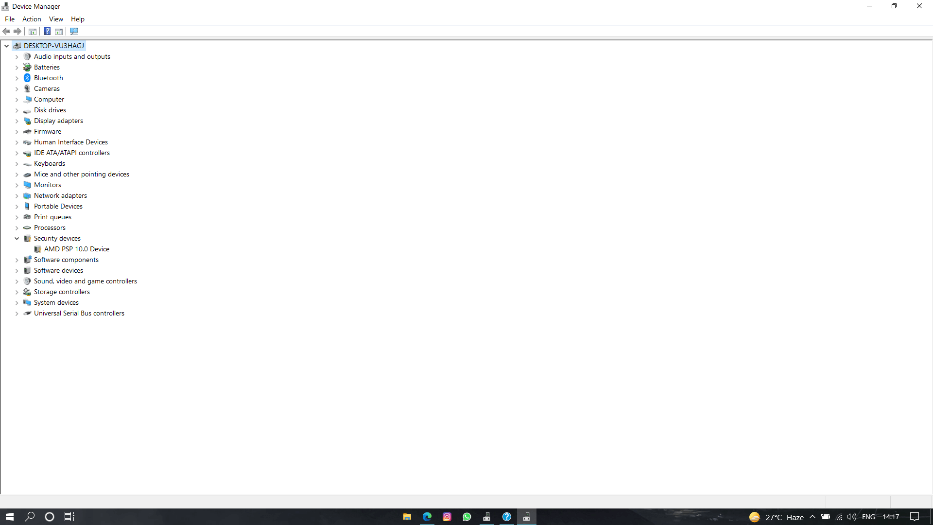
Task: Click the show/hide devices by type icon
Action: pyautogui.click(x=33, y=32)
